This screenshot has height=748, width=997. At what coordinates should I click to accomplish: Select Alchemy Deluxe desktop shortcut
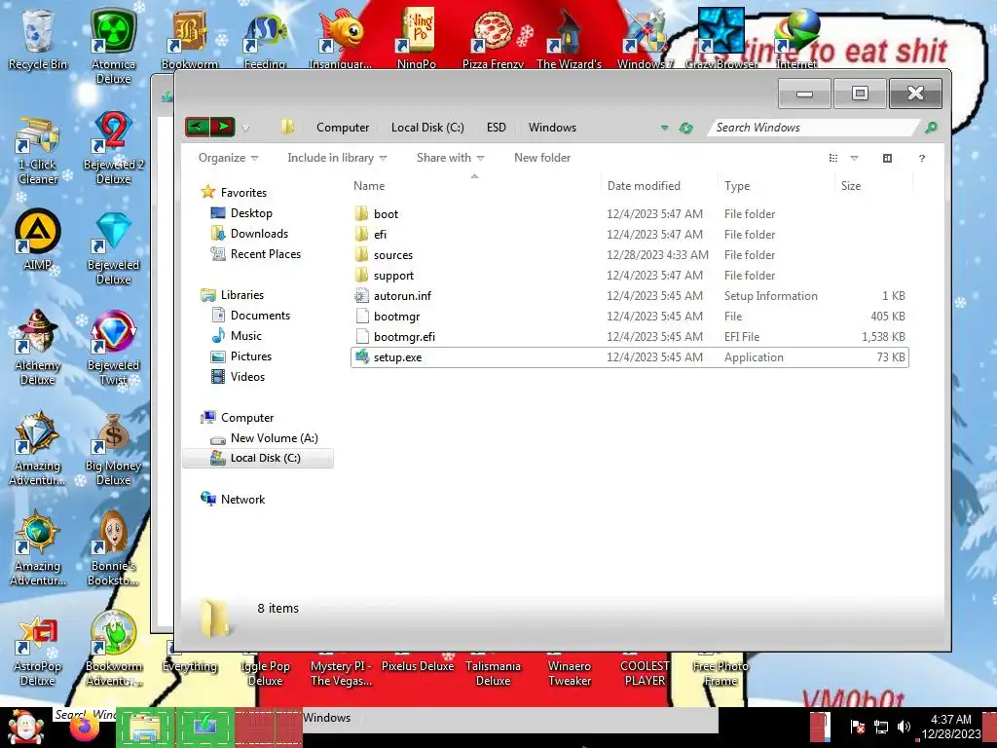coord(37,348)
